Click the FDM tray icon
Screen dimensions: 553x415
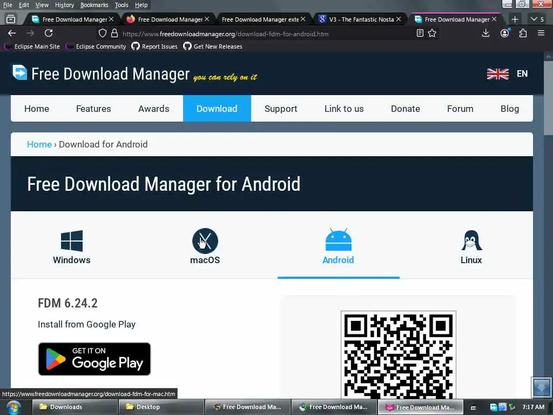[494, 407]
